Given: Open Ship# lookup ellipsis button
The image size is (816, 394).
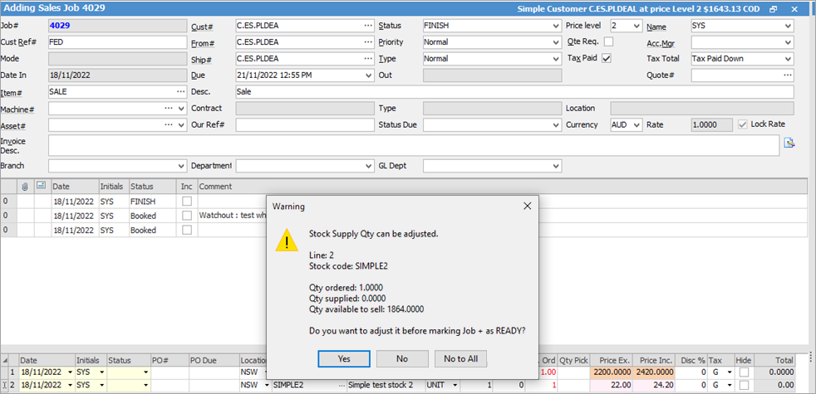Looking at the screenshot, I should click(x=367, y=59).
